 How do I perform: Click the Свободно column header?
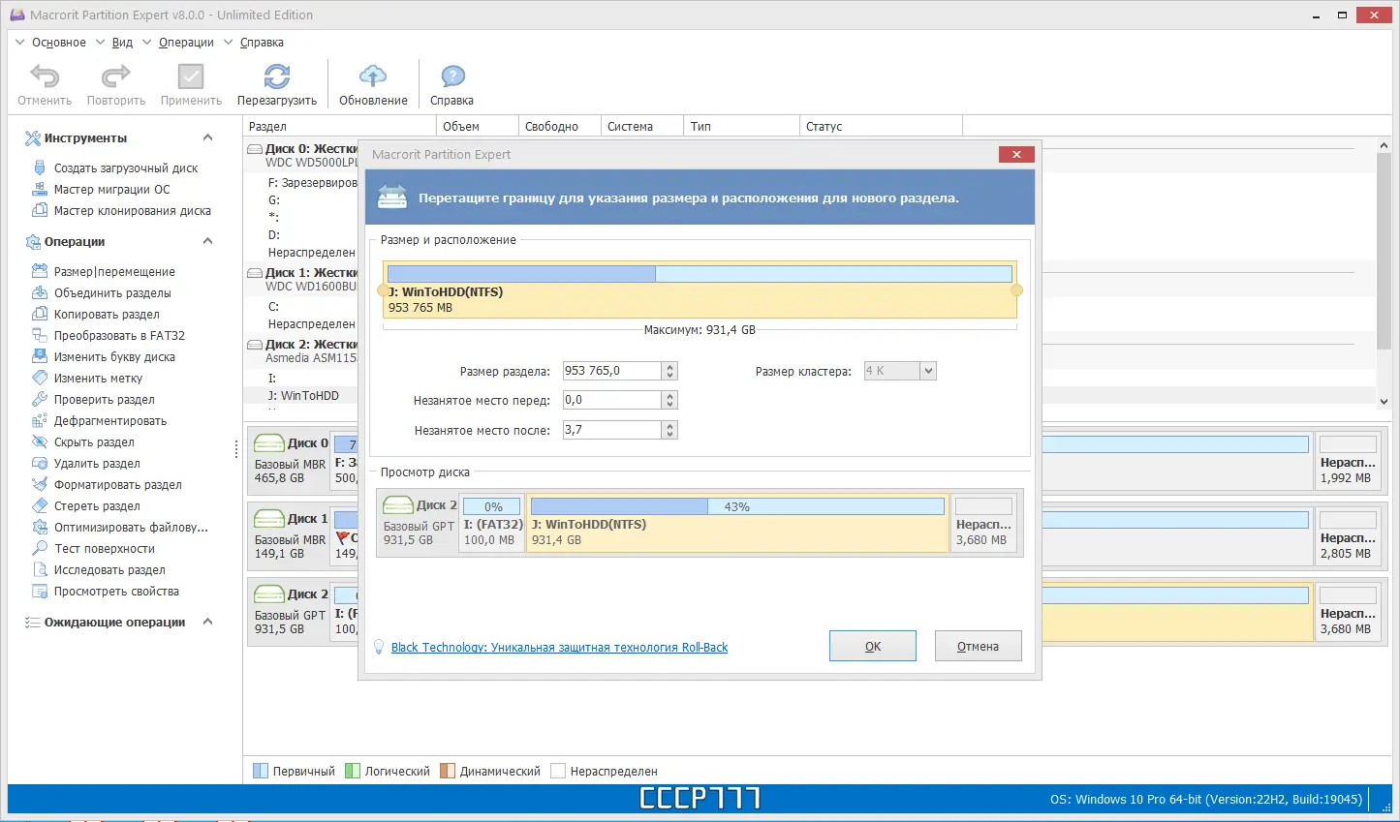pyautogui.click(x=559, y=126)
